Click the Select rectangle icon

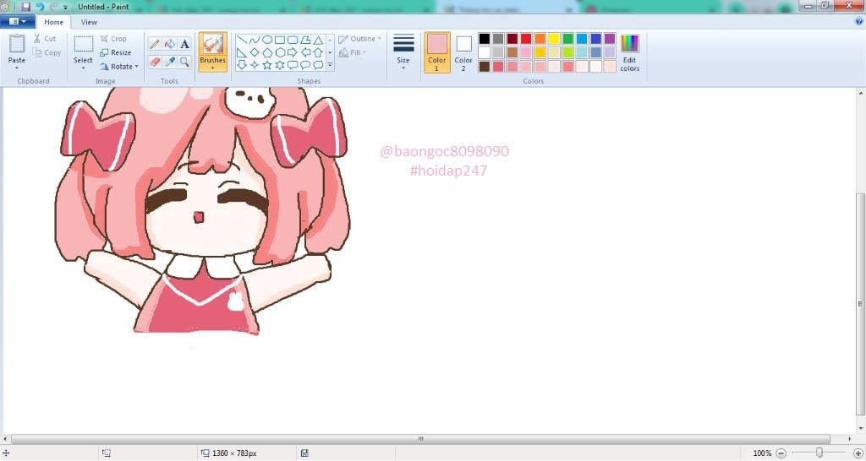tap(84, 44)
